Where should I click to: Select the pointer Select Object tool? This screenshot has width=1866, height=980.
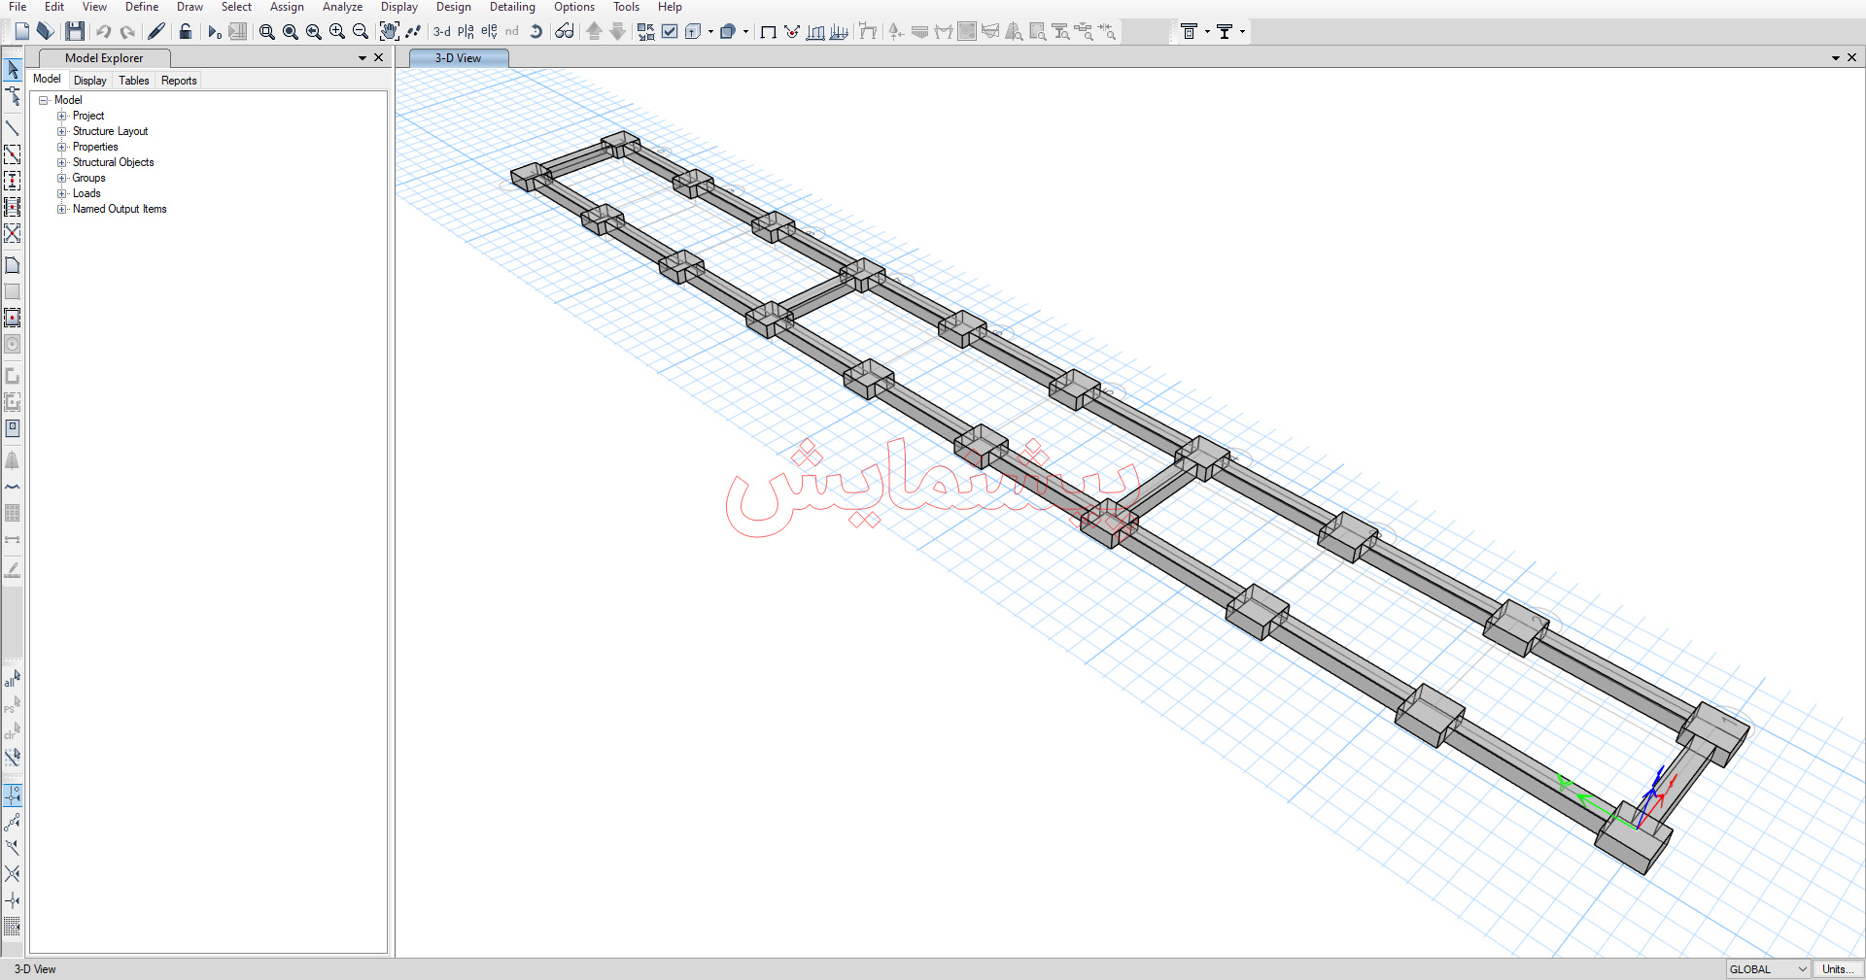pyautogui.click(x=13, y=70)
